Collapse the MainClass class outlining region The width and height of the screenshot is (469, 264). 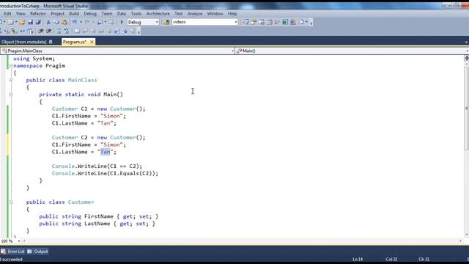[x=11, y=80]
